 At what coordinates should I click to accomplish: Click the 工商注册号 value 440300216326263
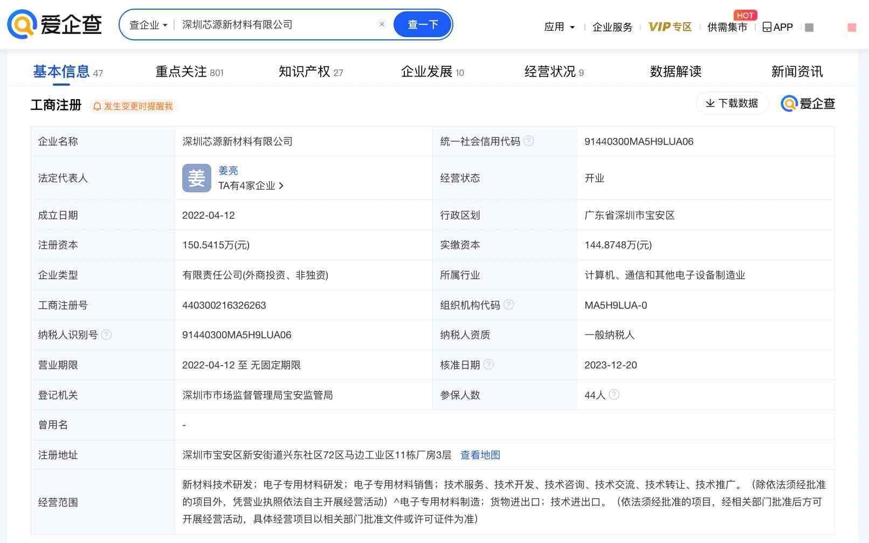[x=224, y=305]
